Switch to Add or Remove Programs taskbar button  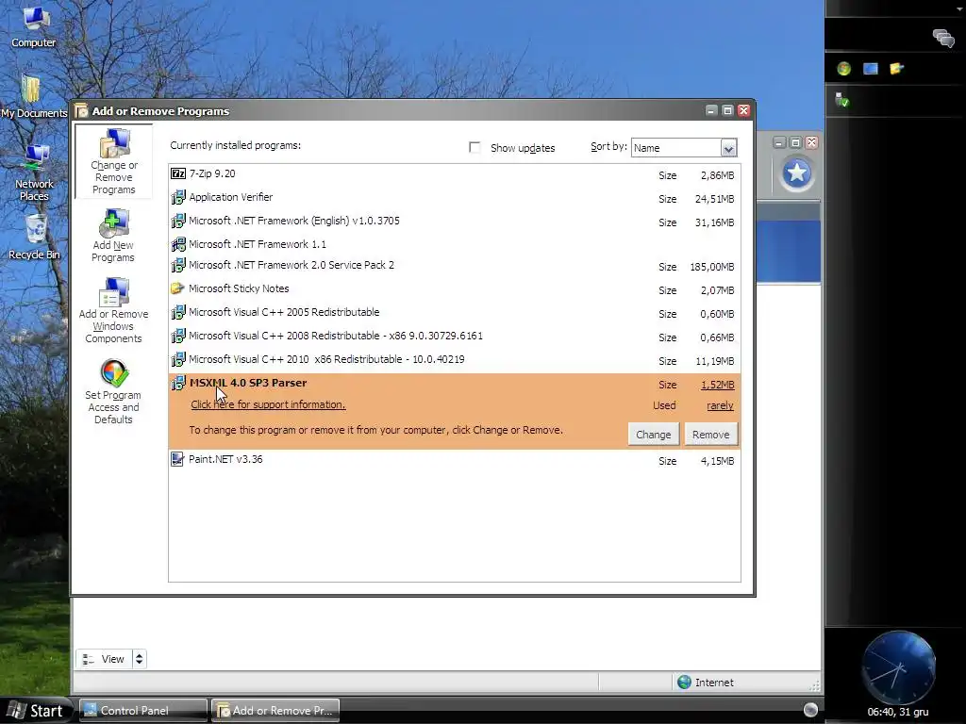coord(275,711)
